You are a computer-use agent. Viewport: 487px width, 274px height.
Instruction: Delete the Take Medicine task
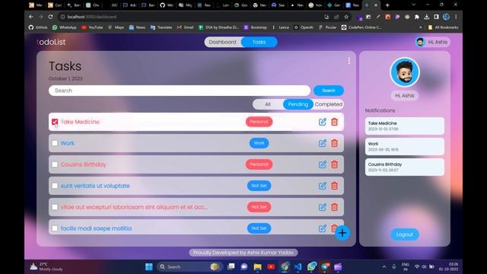pyautogui.click(x=335, y=122)
